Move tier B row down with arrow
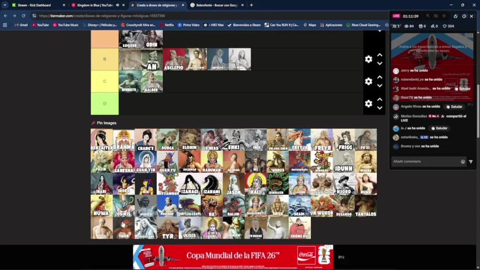This screenshot has width=480, height=270. (x=380, y=63)
